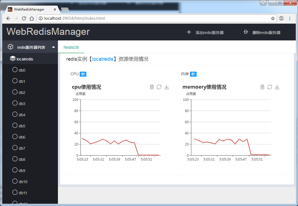298x206 pixels.
Task: Click the browser back arrow
Action: pyautogui.click(x=8, y=18)
